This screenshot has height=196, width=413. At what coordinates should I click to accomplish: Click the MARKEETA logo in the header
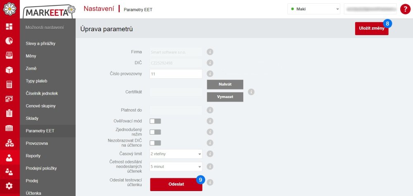click(x=49, y=12)
